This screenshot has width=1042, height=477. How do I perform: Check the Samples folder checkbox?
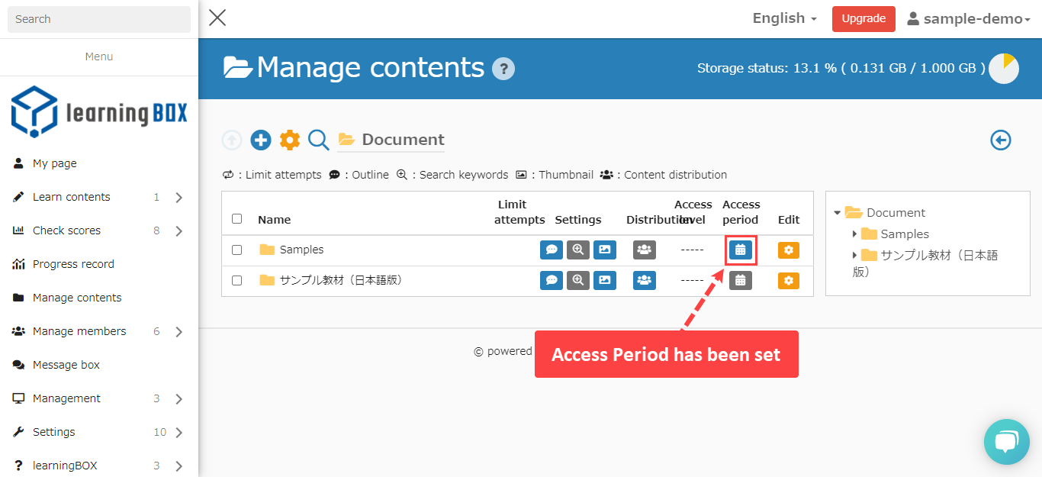tap(236, 250)
